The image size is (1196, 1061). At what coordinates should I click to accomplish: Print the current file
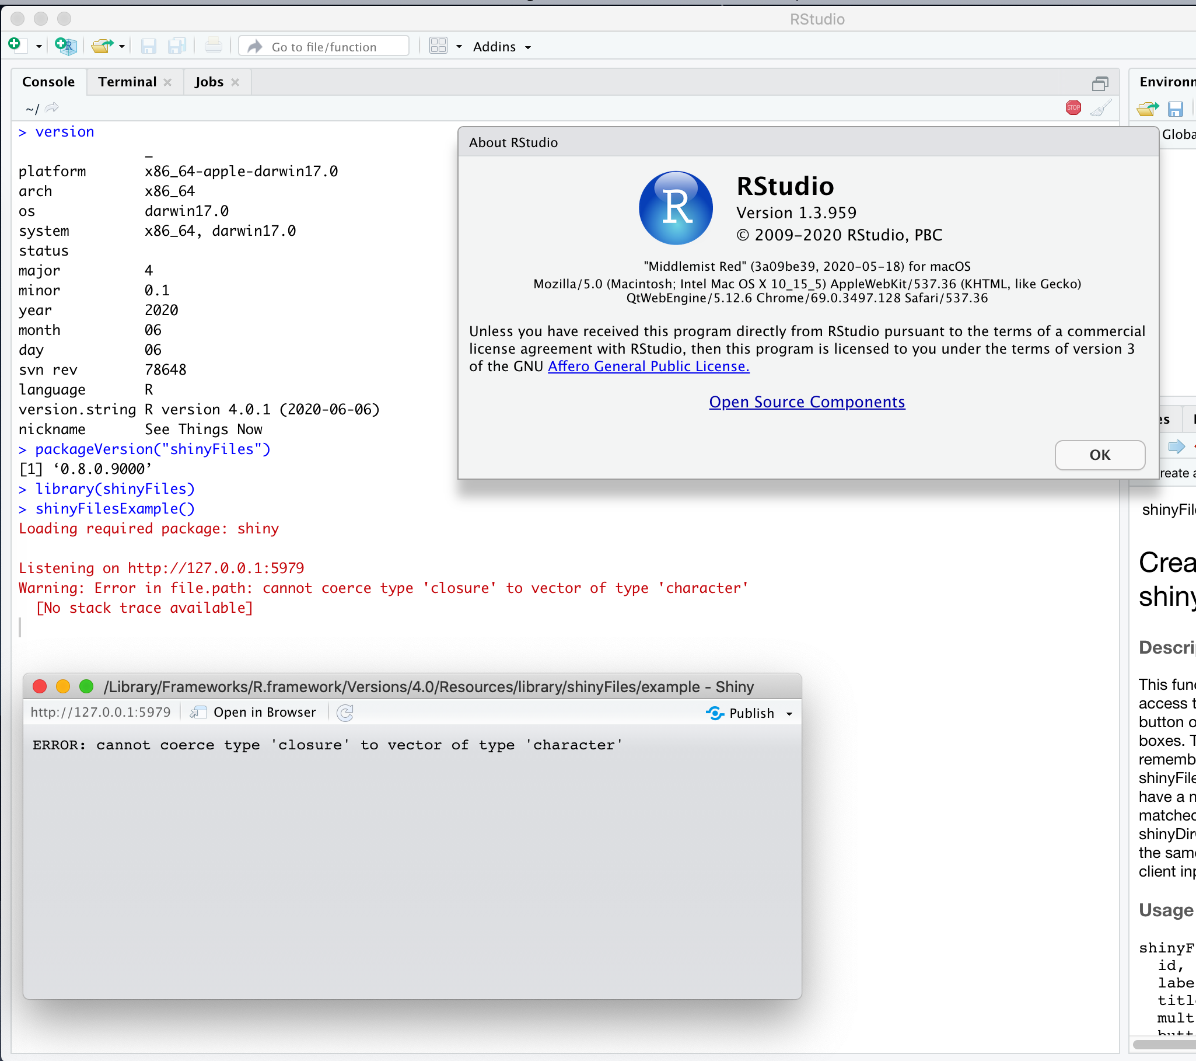[x=213, y=46]
